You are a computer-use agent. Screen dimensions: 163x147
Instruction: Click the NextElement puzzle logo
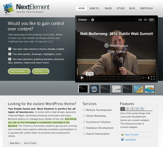click(x=8, y=8)
